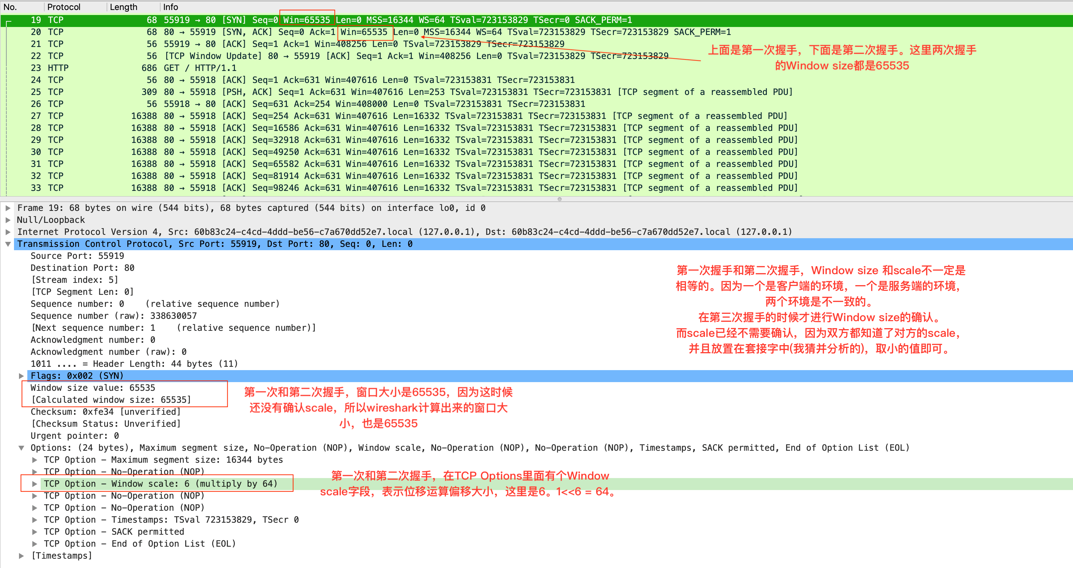
Task: Select the HTTP GET packet 23
Action: point(200,68)
